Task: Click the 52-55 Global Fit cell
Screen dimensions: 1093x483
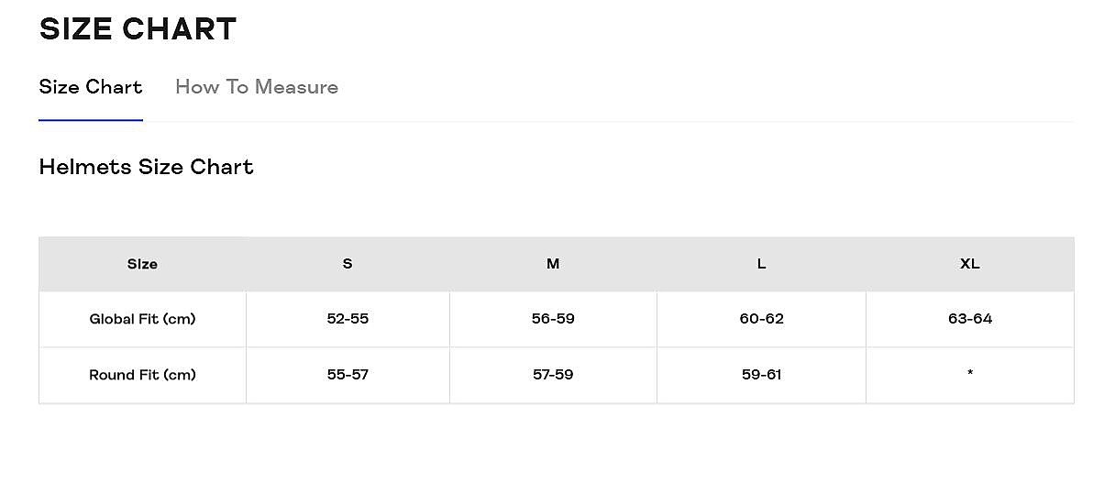Action: click(348, 319)
